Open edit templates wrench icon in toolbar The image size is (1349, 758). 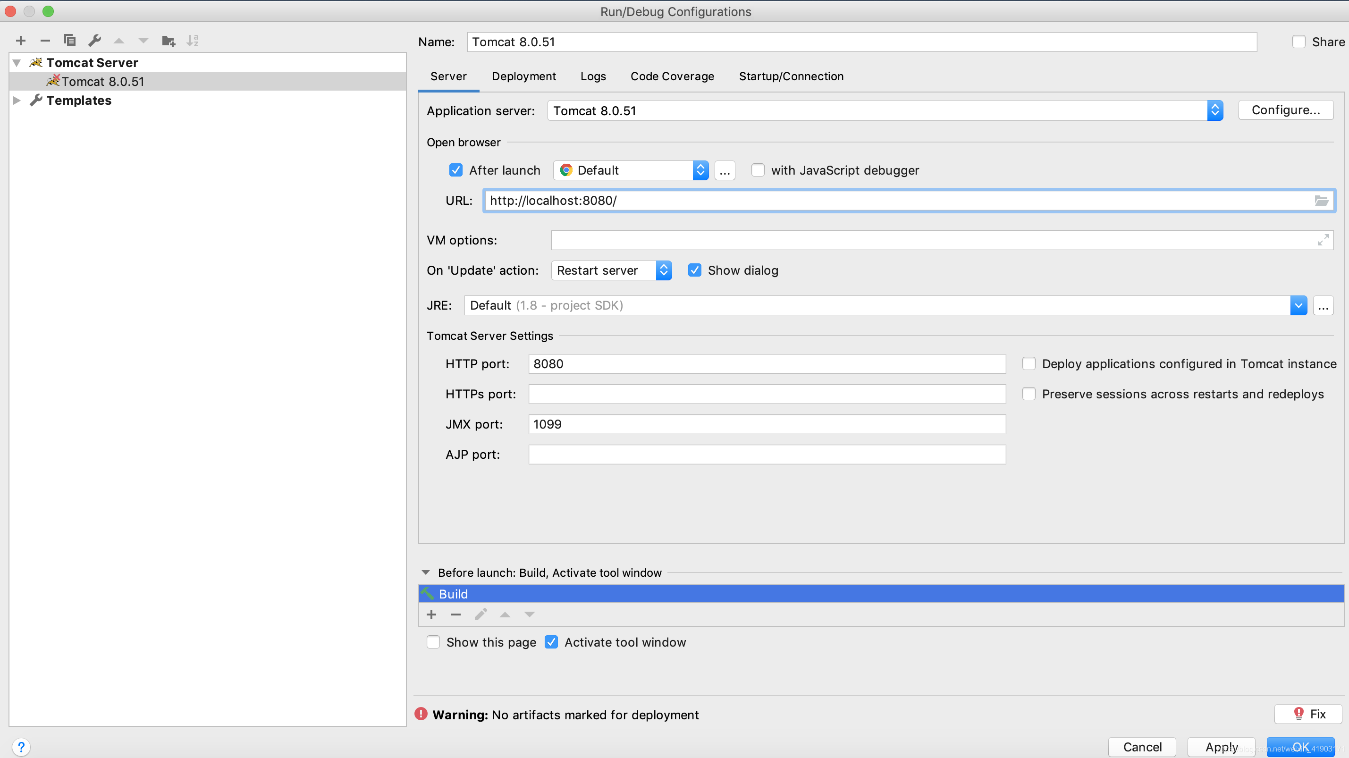point(94,40)
